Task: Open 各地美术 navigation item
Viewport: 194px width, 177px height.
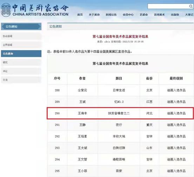Action: tap(159, 15)
